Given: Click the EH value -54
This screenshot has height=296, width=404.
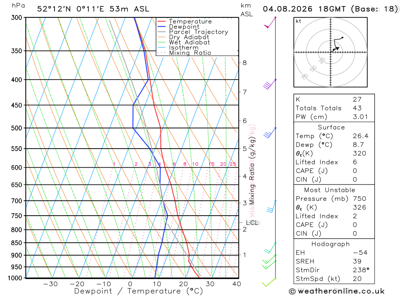Looking at the screenshot, I should [x=360, y=253].
